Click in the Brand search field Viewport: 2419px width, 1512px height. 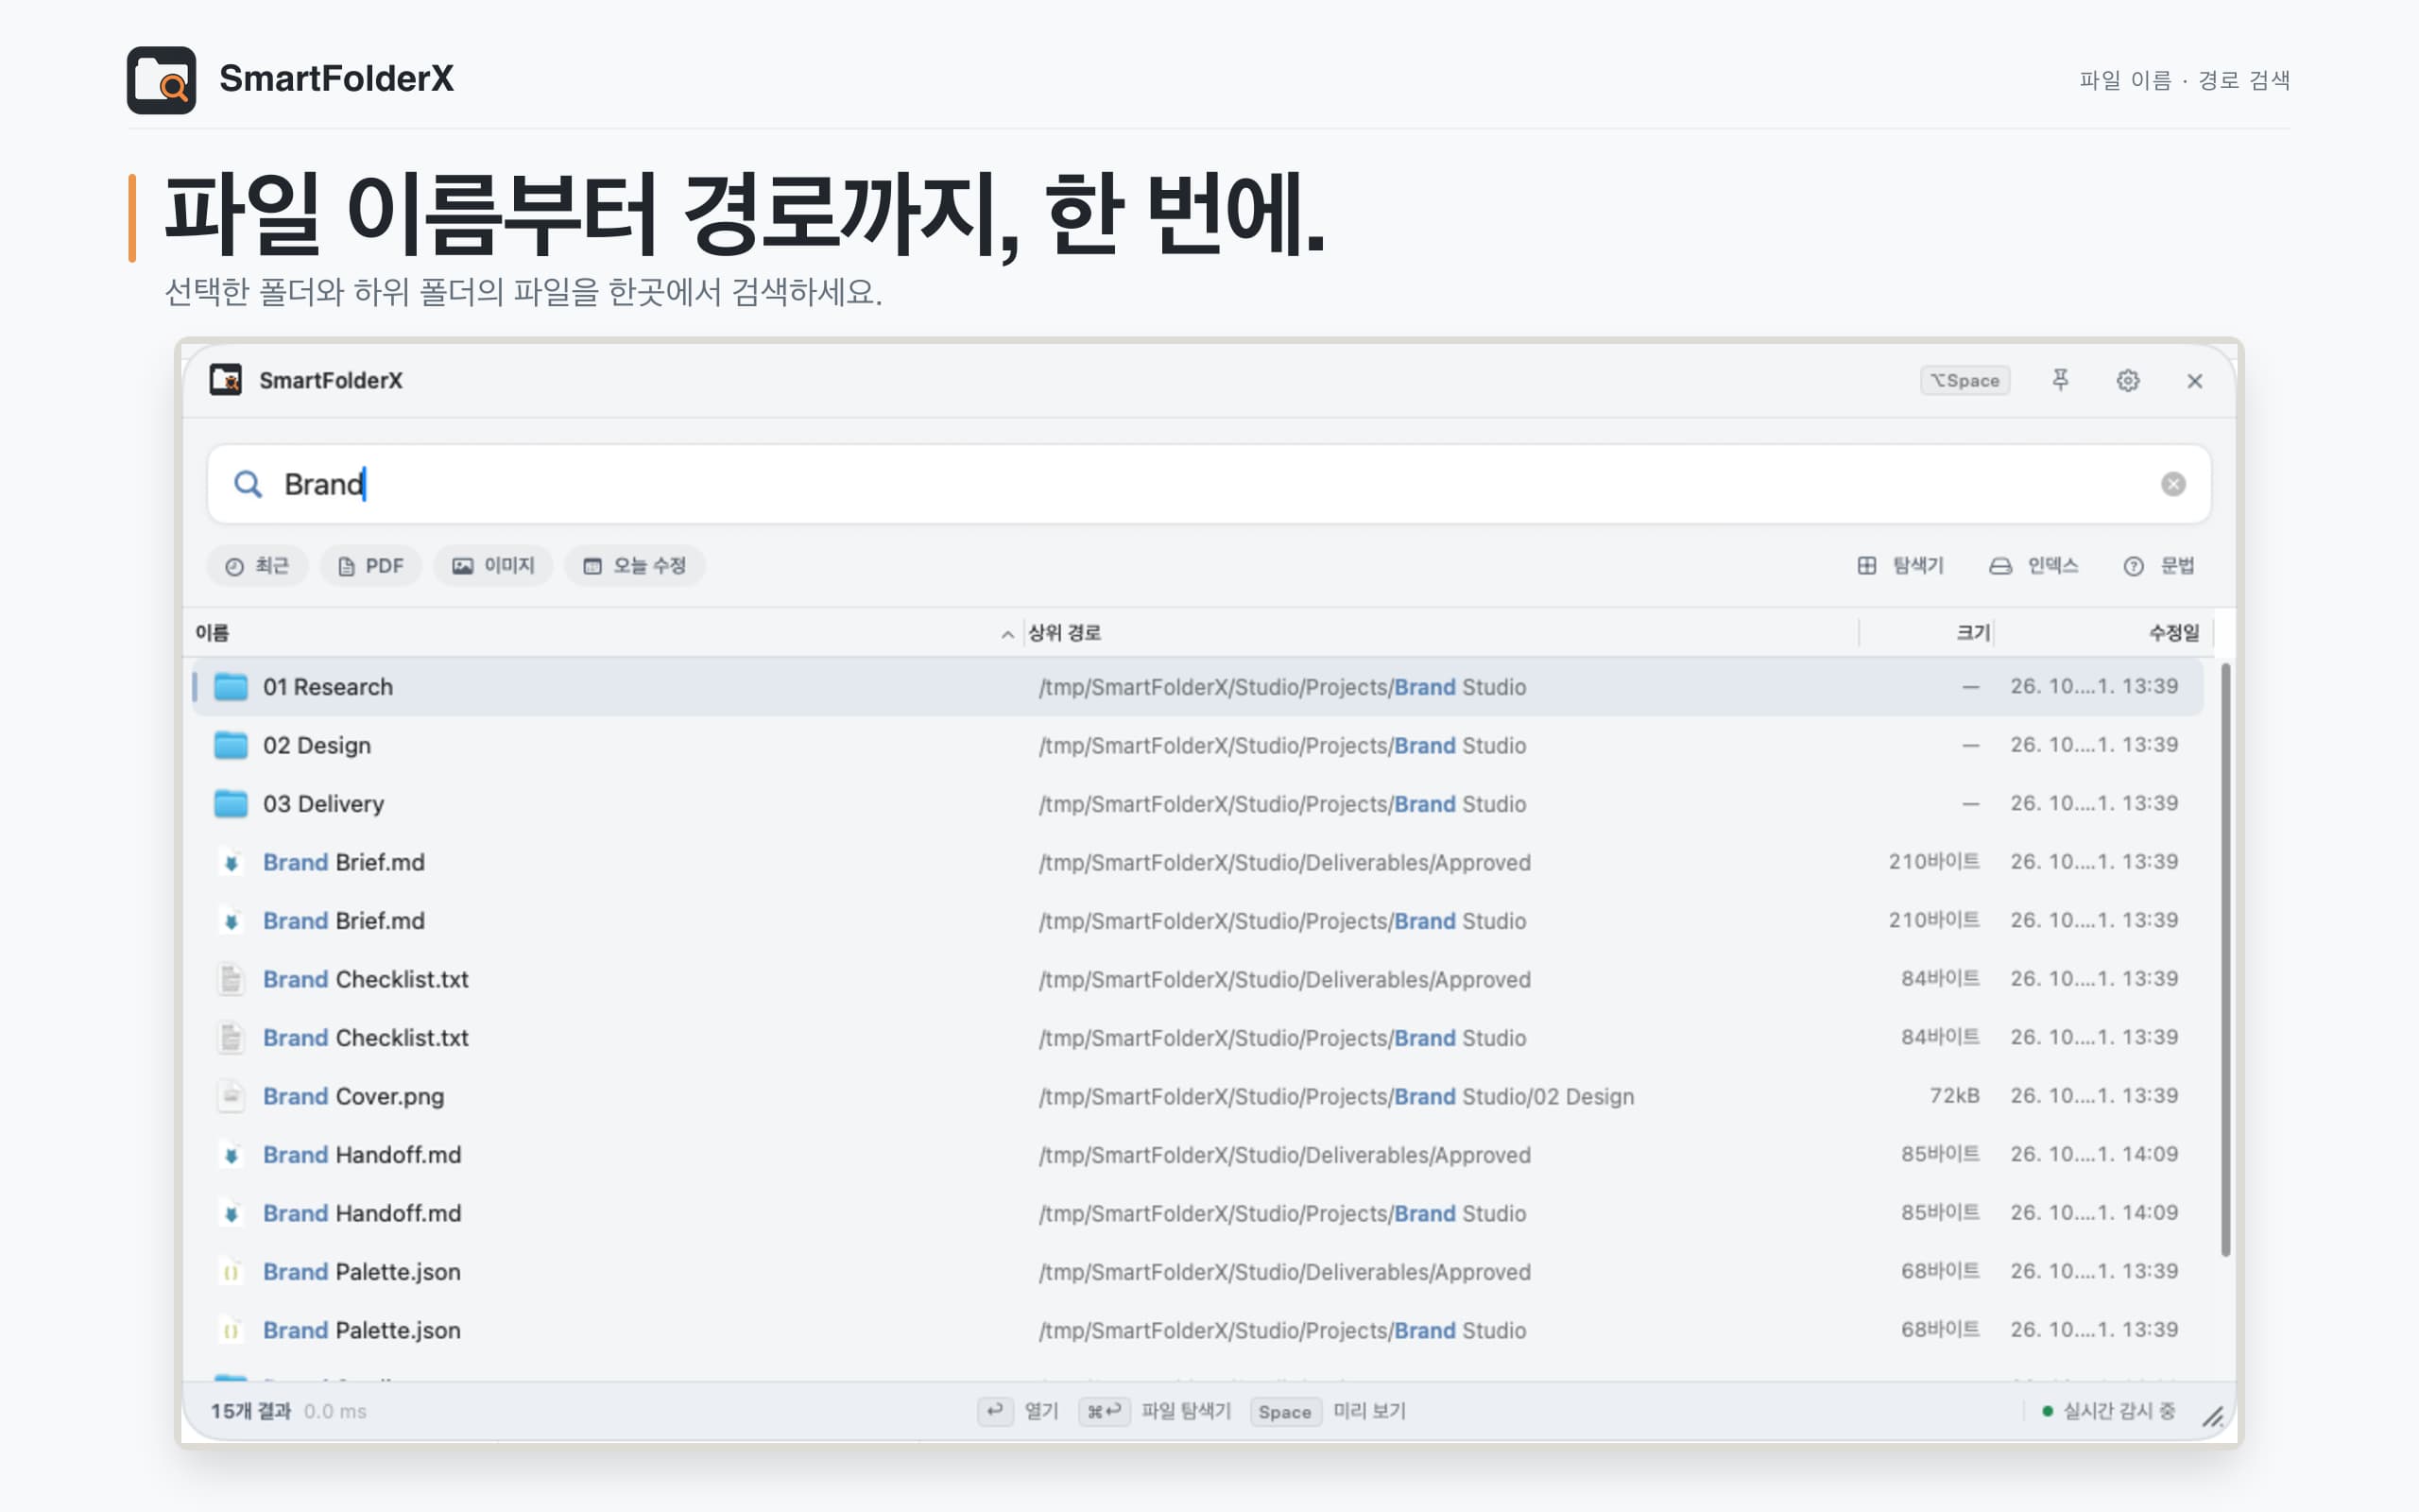[1209, 484]
